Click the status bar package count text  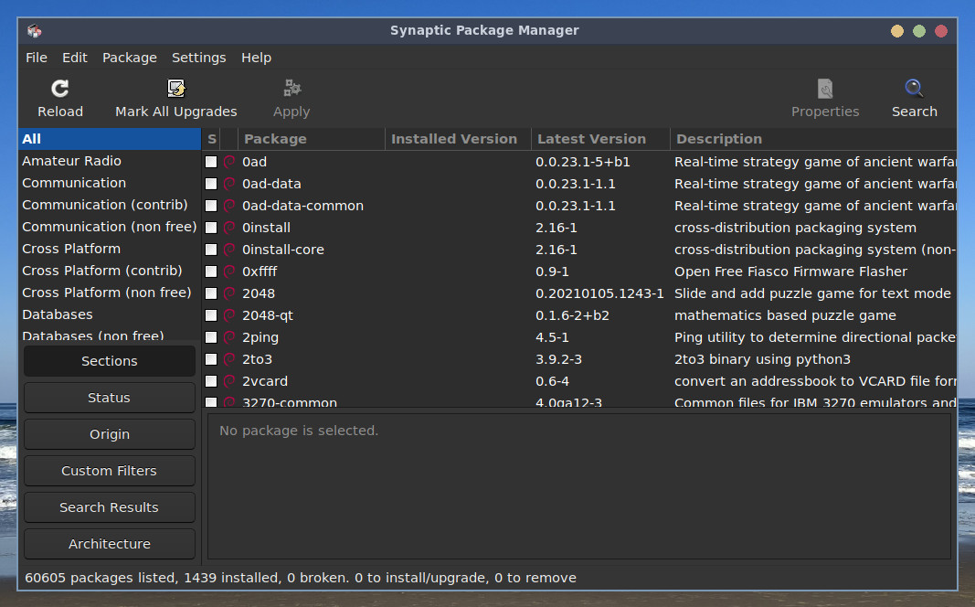point(301,578)
